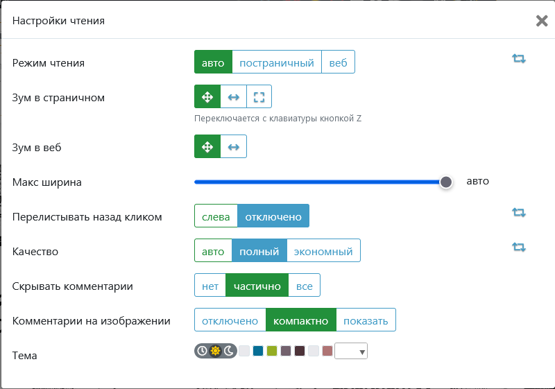Viewport: 555px width, 389px height.
Task: Choose fit-to-width zoom in Зум в страничном
Action: click(234, 97)
